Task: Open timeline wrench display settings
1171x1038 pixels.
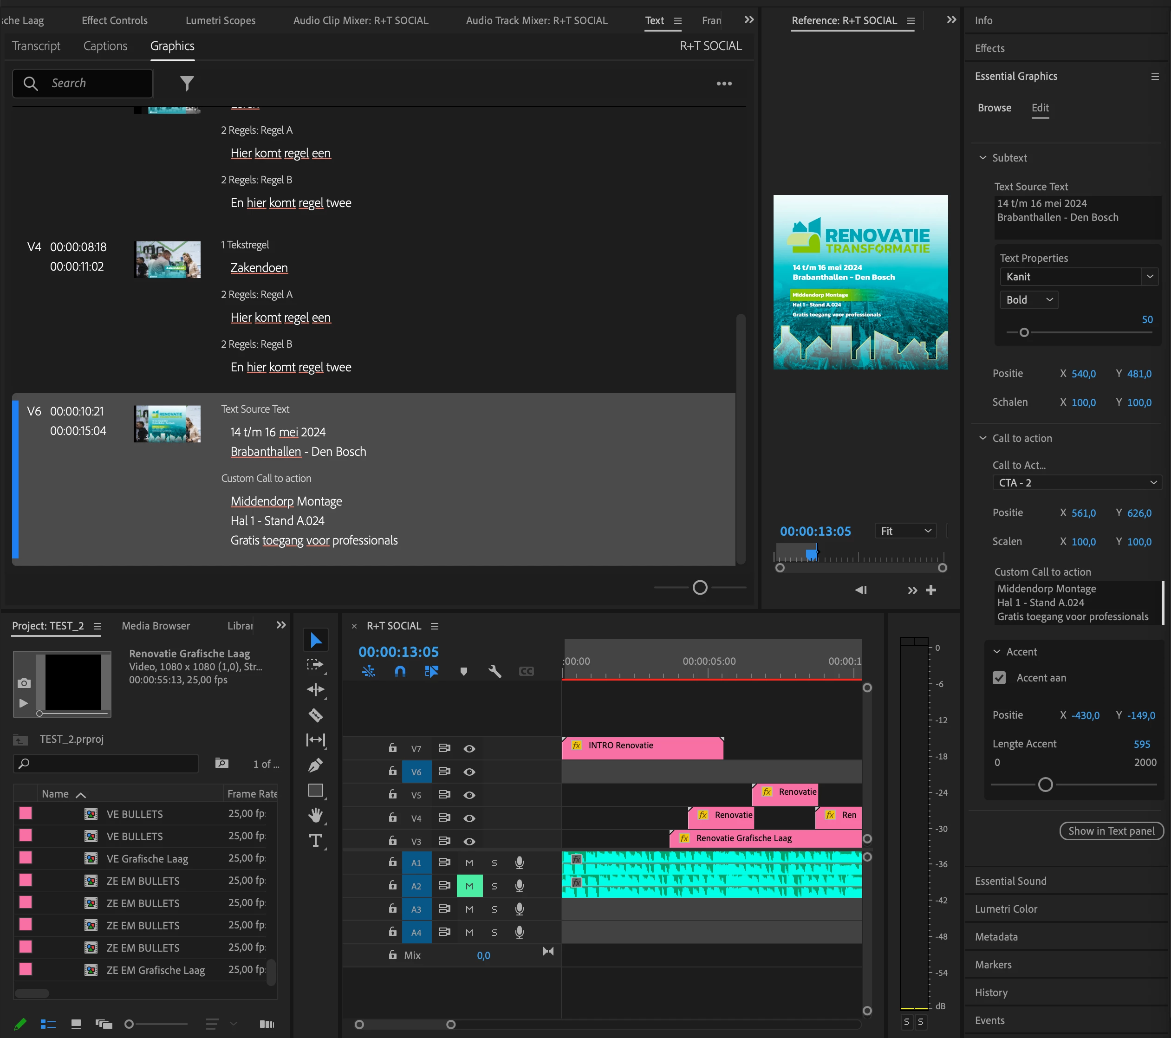Action: coord(494,671)
